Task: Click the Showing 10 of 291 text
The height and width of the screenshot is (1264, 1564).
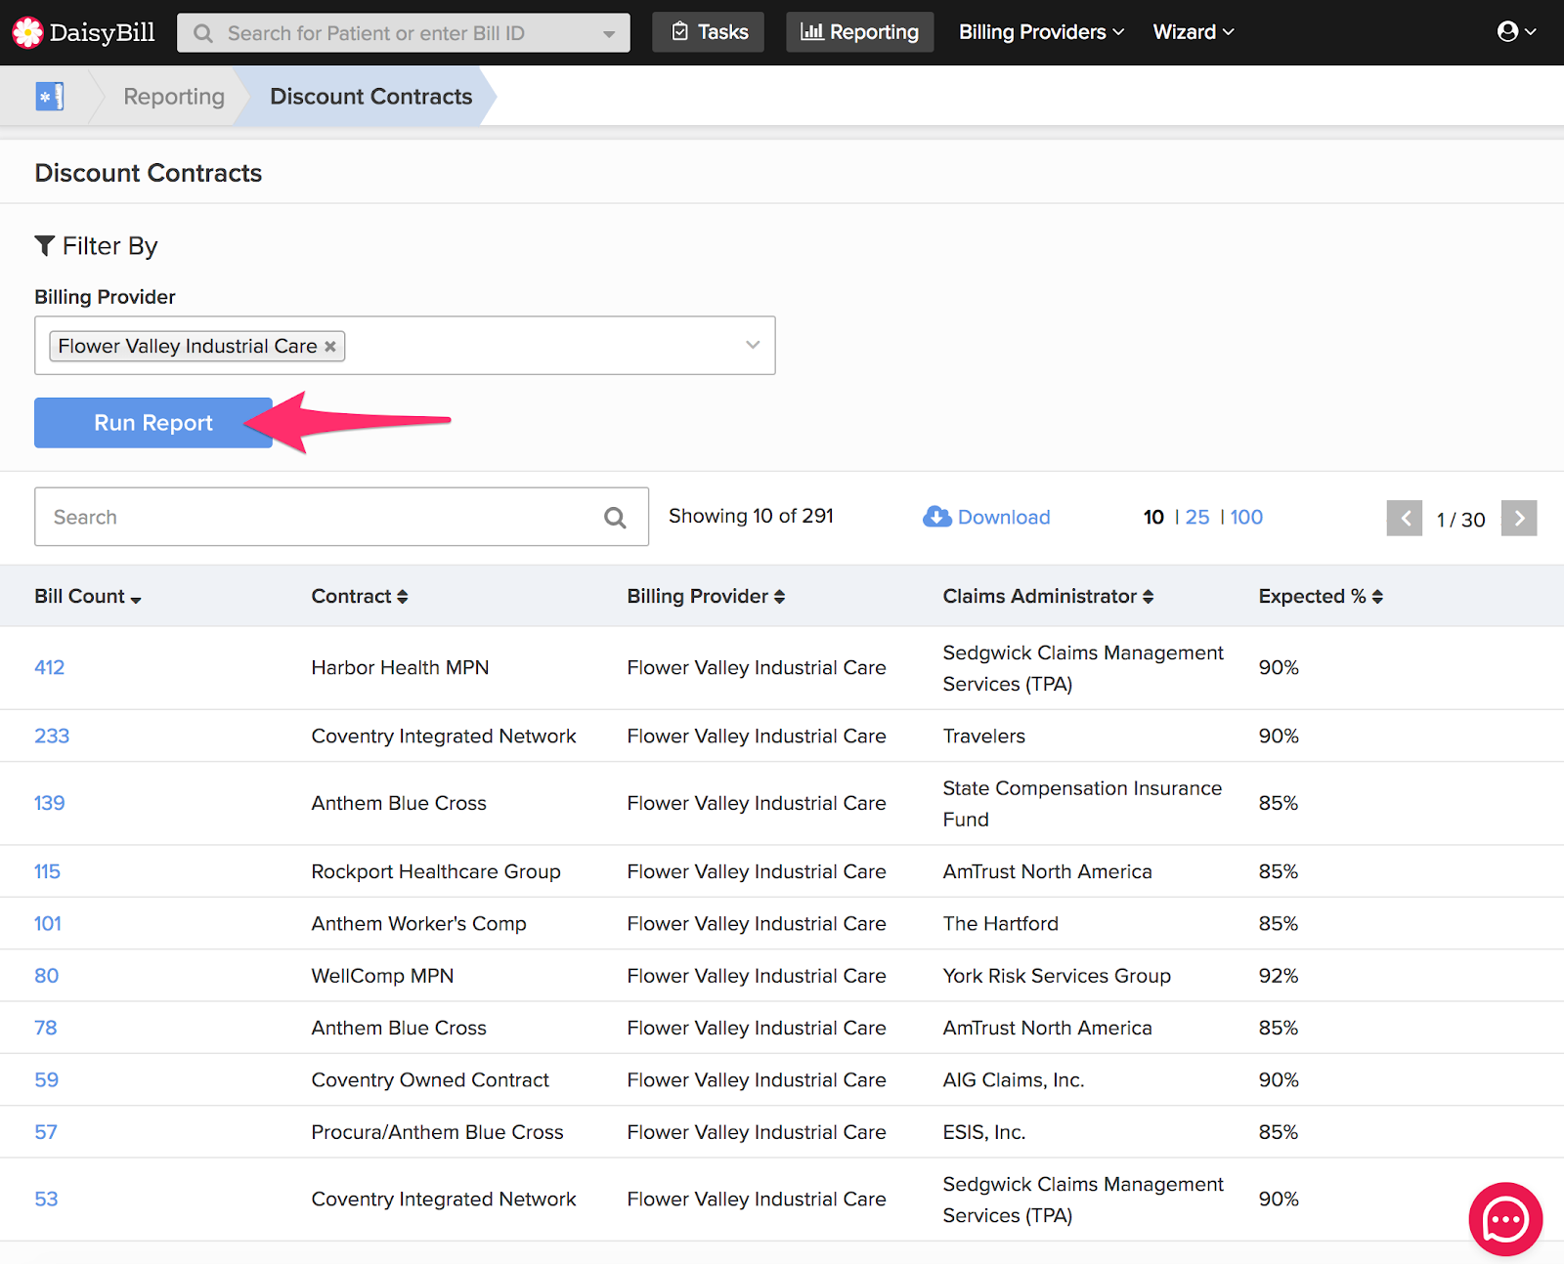Action: click(x=751, y=516)
